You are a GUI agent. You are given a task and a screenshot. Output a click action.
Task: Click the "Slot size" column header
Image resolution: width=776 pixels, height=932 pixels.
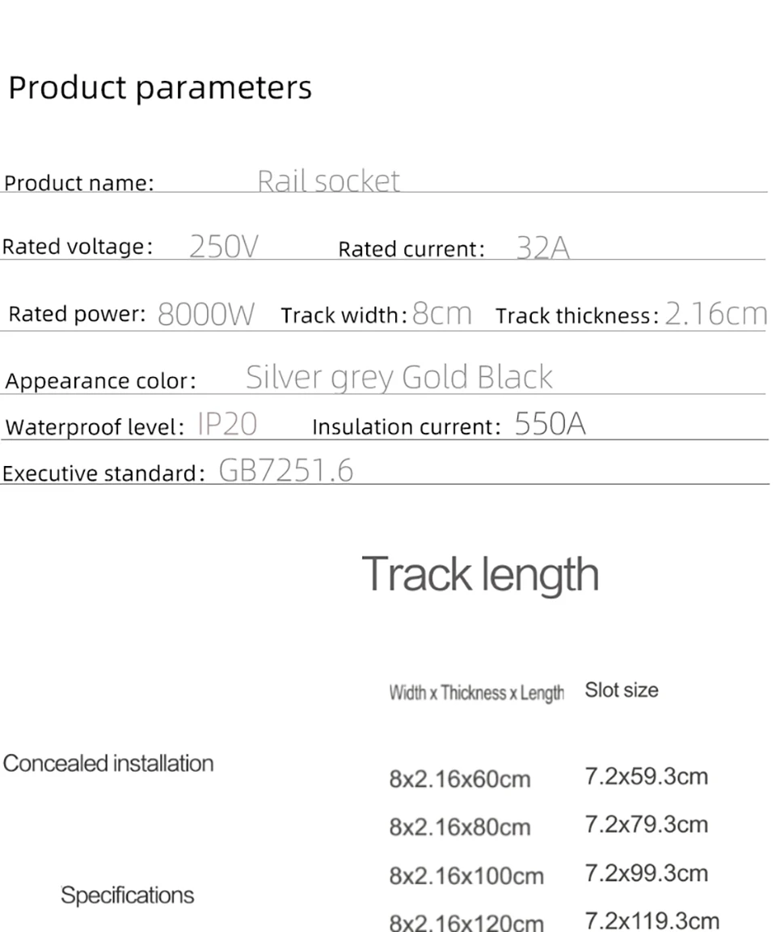[622, 690]
